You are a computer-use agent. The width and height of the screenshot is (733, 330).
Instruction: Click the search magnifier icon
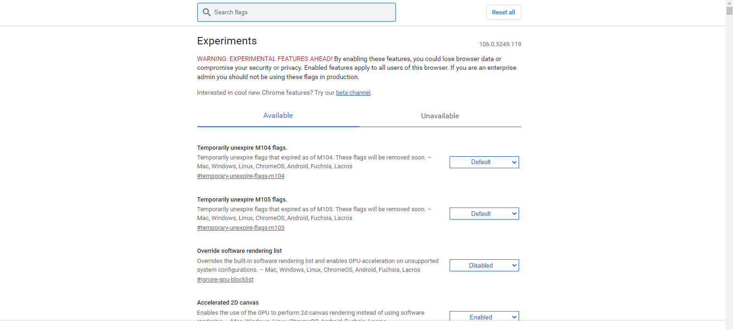click(207, 12)
